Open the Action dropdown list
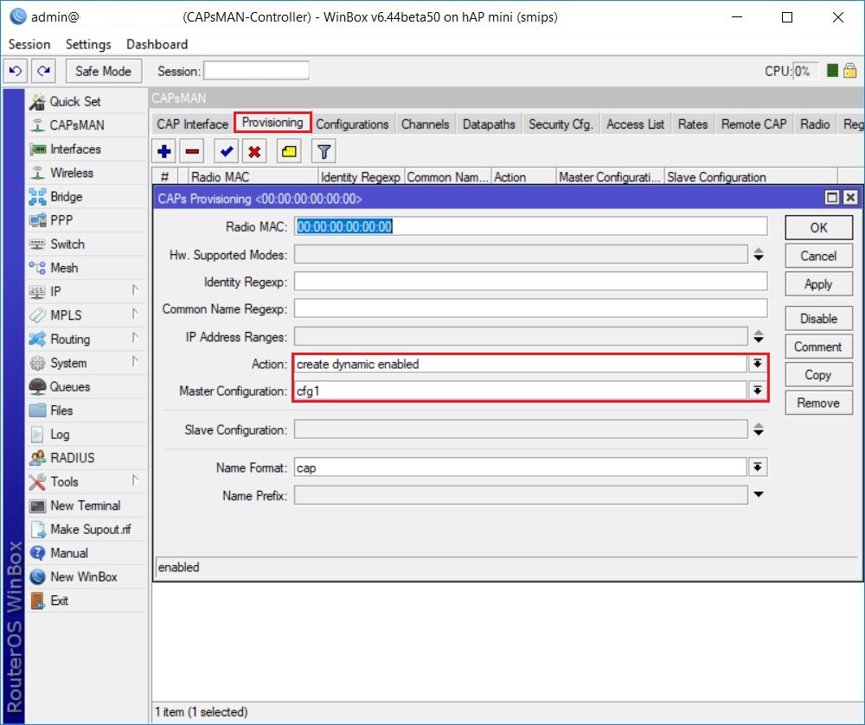Image resolution: width=865 pixels, height=725 pixels. click(x=758, y=364)
